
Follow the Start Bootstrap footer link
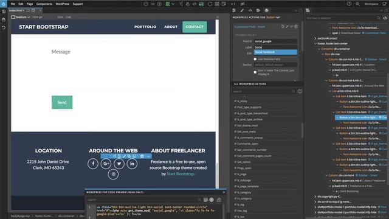pos(181,174)
